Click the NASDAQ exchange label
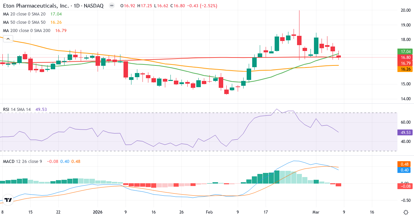The width and height of the screenshot is (414, 217). [94, 6]
